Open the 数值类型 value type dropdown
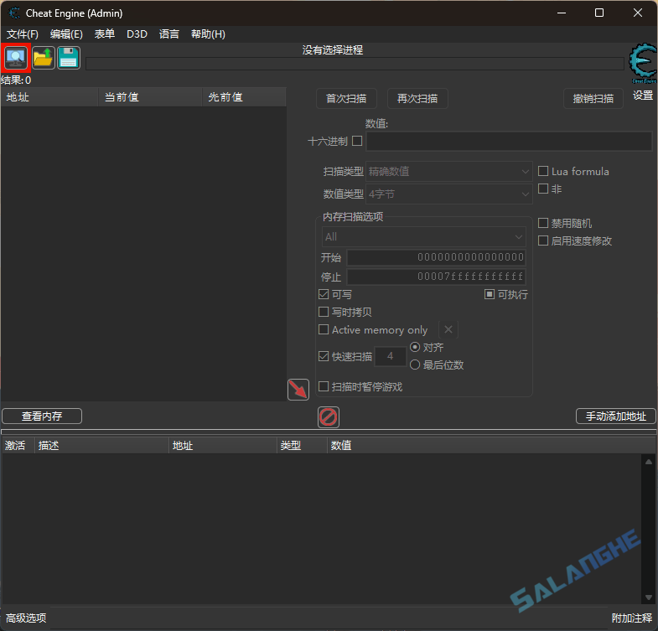This screenshot has height=631, width=658. click(449, 194)
